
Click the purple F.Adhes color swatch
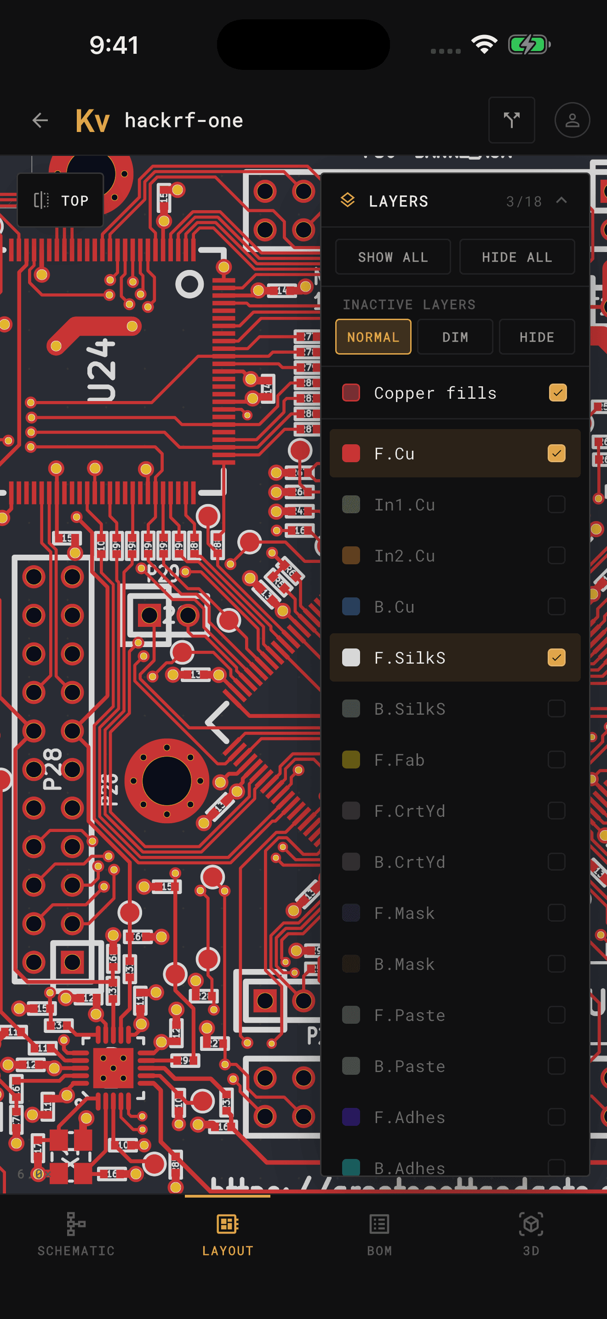pyautogui.click(x=350, y=1117)
